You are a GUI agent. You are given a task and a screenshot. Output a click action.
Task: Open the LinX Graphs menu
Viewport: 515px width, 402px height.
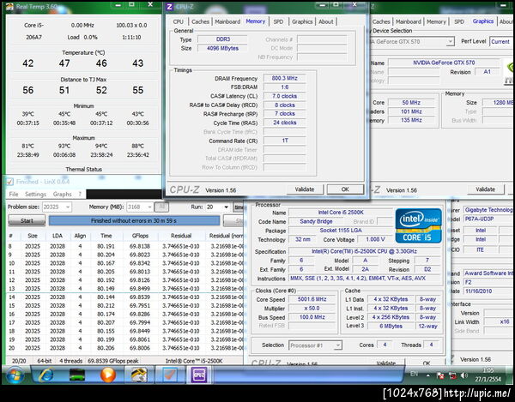coord(62,194)
